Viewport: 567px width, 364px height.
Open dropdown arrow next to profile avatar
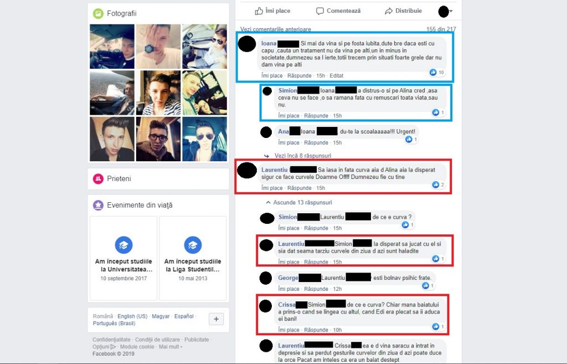[451, 11]
